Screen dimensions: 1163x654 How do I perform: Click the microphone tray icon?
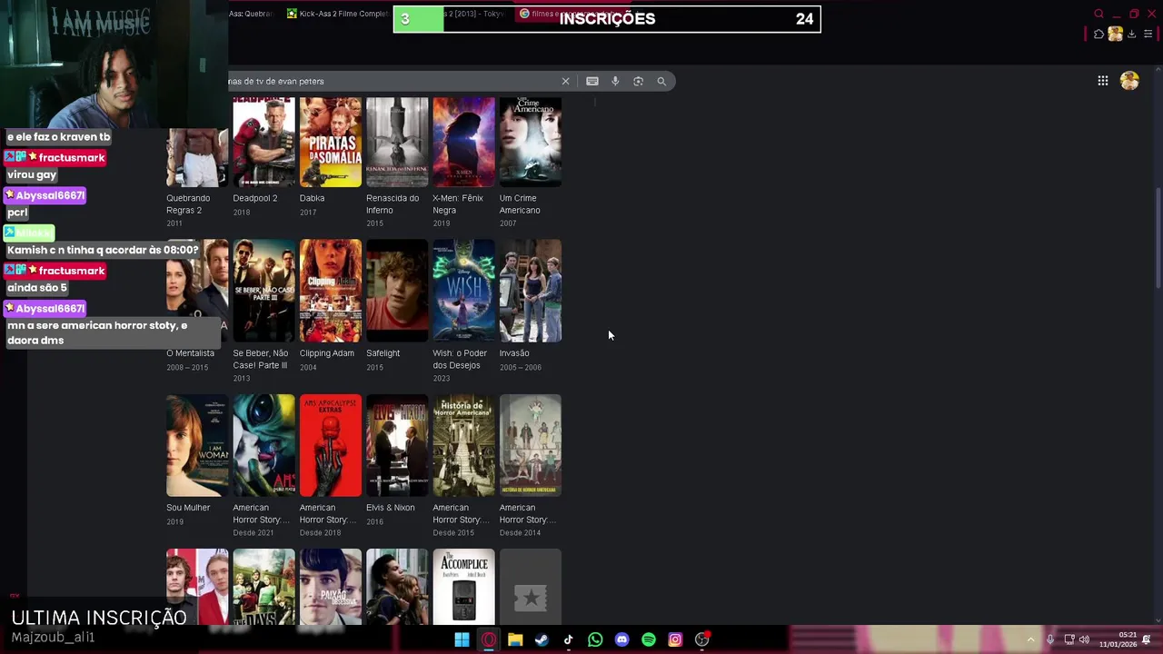click(x=1050, y=639)
